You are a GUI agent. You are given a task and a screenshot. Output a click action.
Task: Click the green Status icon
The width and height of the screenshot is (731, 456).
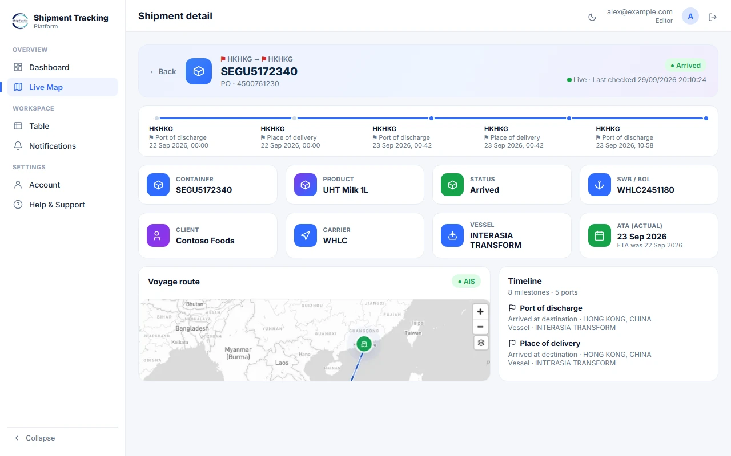(x=452, y=185)
